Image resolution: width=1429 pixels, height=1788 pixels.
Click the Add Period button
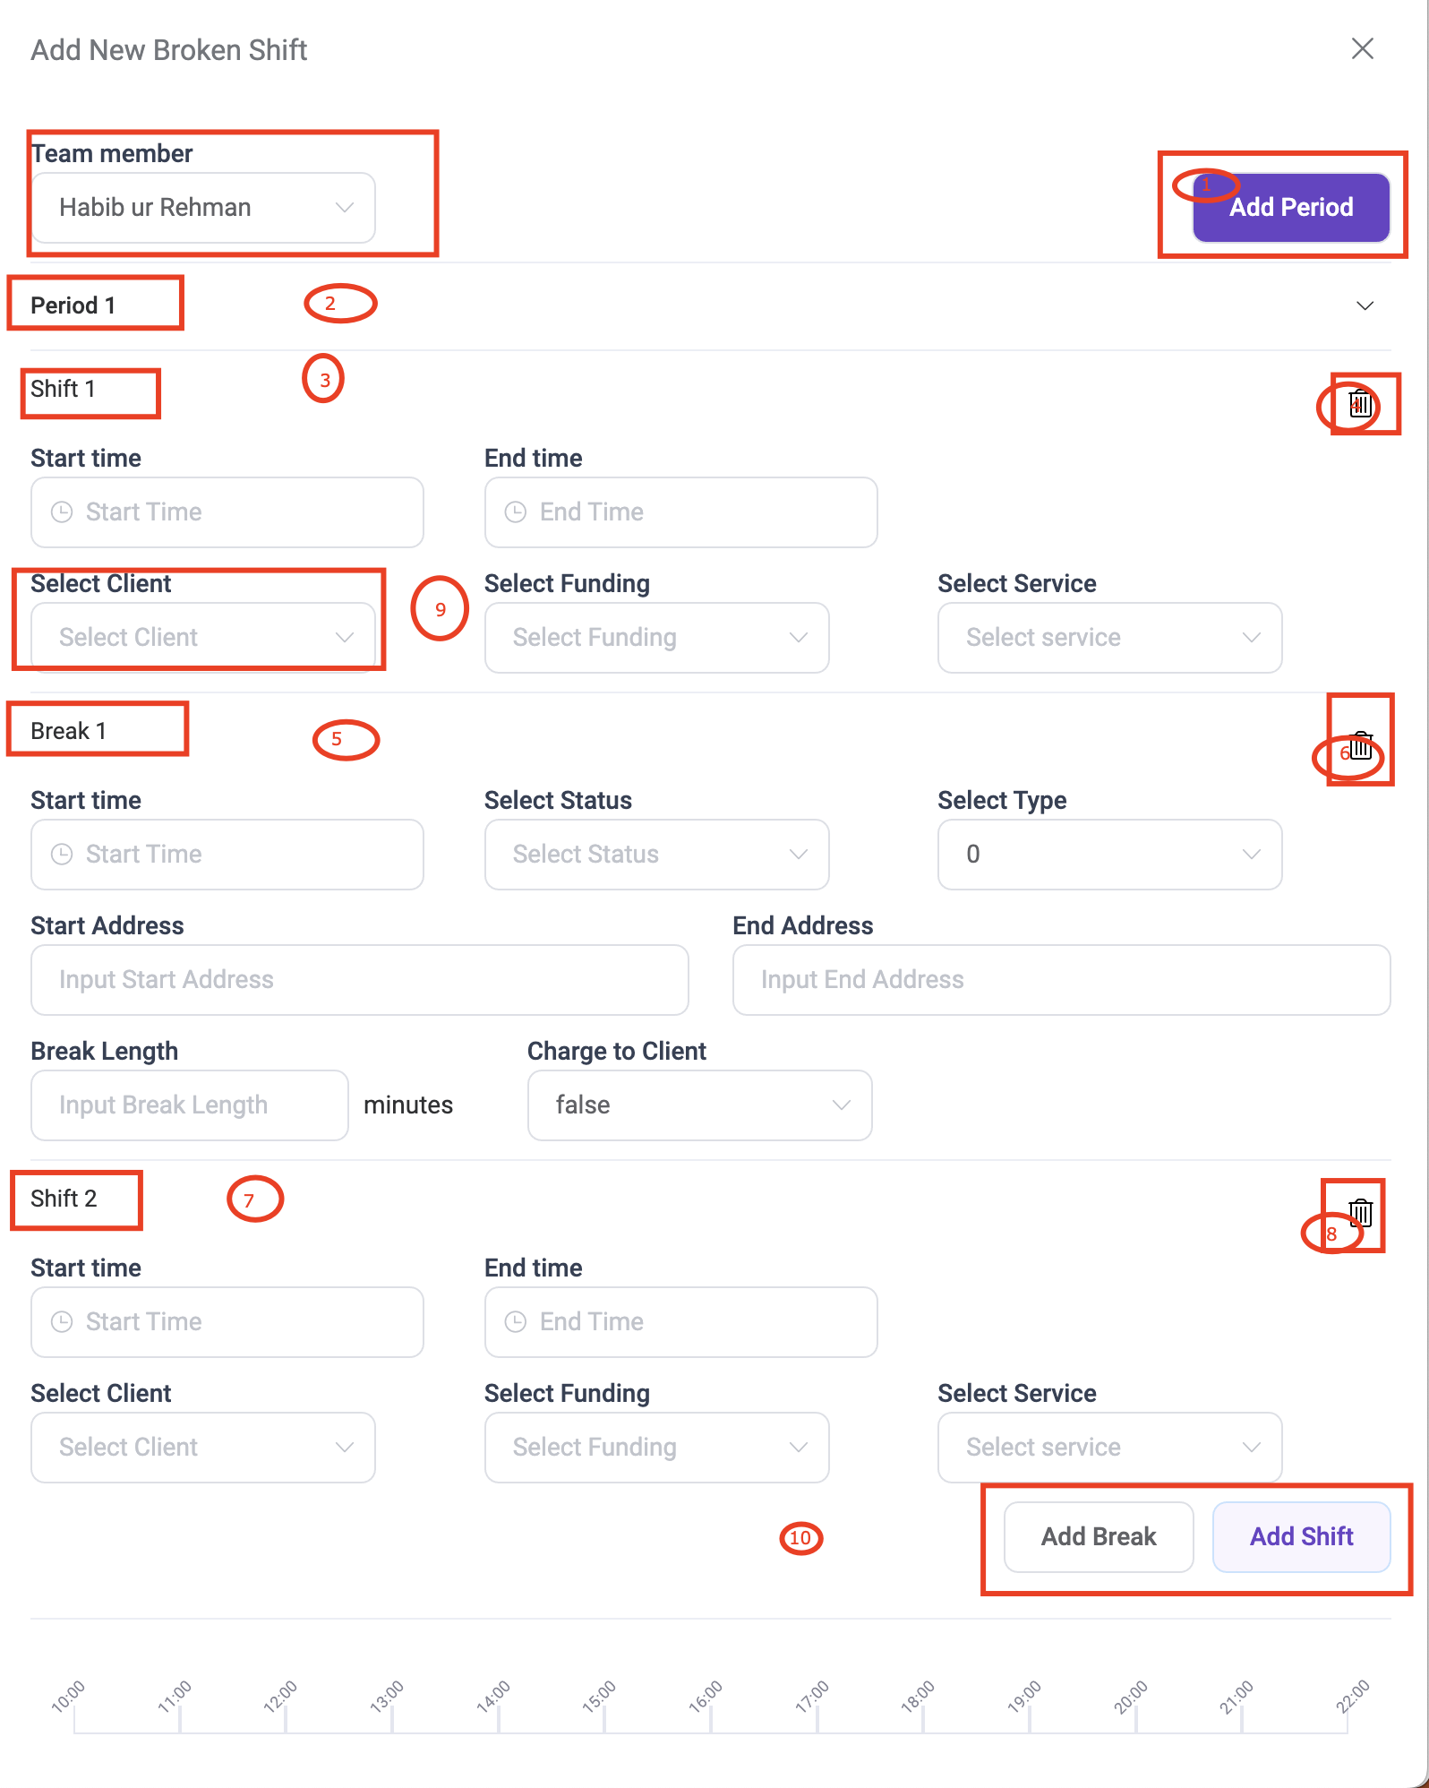(x=1291, y=208)
